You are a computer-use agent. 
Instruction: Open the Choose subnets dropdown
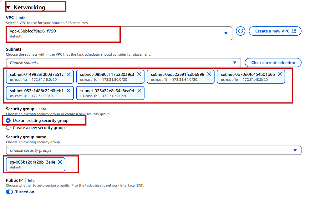123,62
